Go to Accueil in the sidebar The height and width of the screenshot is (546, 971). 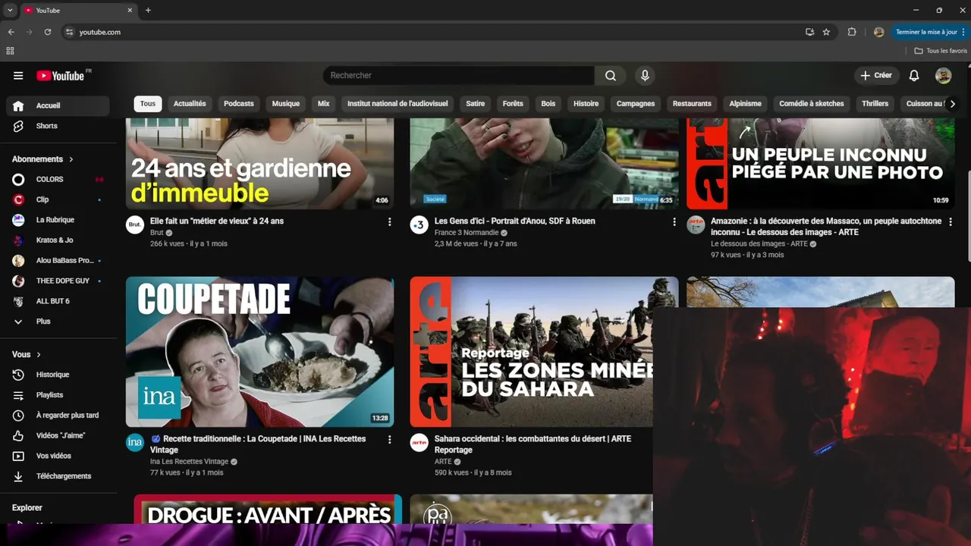pyautogui.click(x=58, y=105)
